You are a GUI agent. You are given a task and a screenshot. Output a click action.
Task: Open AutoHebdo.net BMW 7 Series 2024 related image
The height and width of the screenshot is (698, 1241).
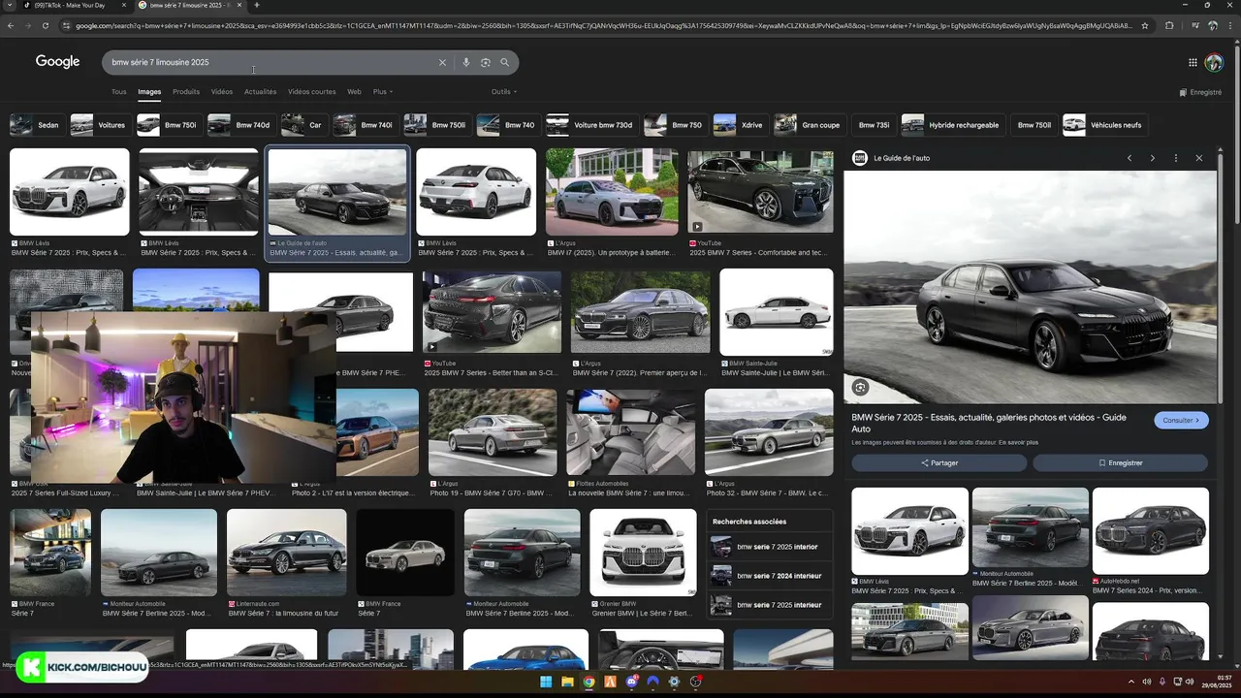coord(1151,531)
